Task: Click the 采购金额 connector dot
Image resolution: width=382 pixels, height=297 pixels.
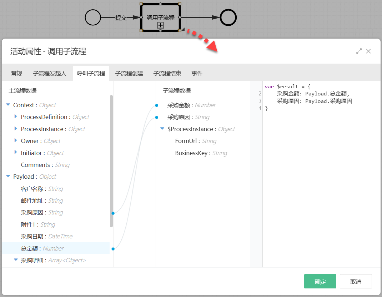Action: coord(156,105)
